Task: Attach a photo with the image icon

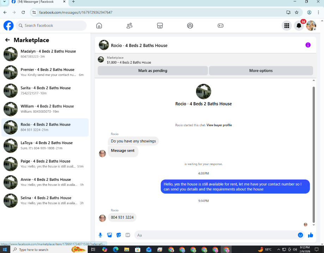Action: [109, 235]
